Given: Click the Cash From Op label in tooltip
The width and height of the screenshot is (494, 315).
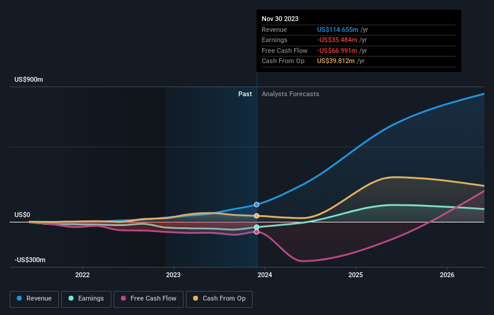Looking at the screenshot, I should (283, 61).
